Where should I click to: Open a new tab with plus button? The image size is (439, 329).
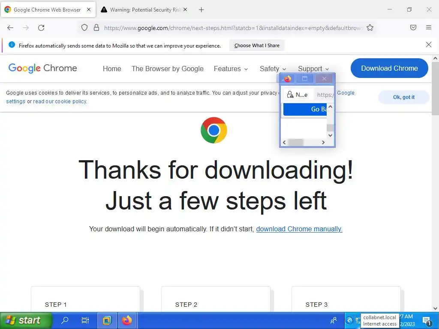[x=201, y=10]
